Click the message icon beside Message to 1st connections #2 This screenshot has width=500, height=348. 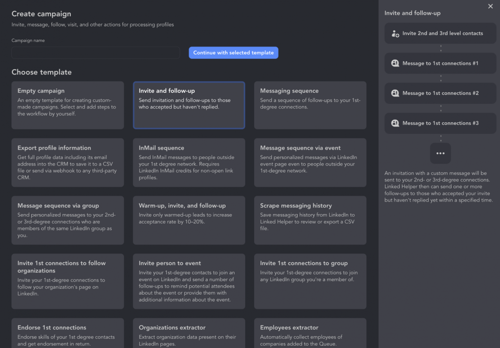(x=395, y=93)
